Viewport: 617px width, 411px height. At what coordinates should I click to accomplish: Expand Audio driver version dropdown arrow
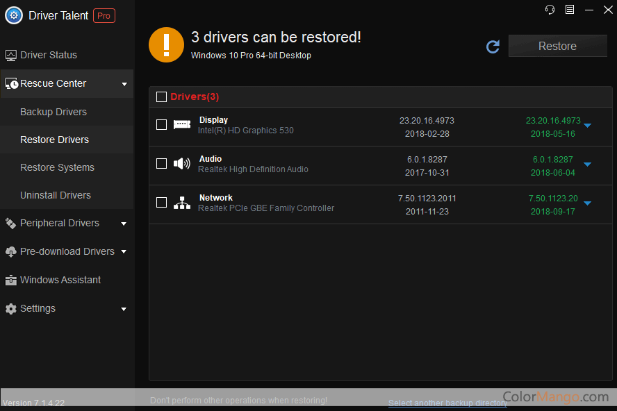[x=587, y=165]
